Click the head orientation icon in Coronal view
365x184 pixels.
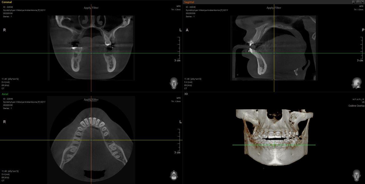pyautogui.click(x=173, y=83)
